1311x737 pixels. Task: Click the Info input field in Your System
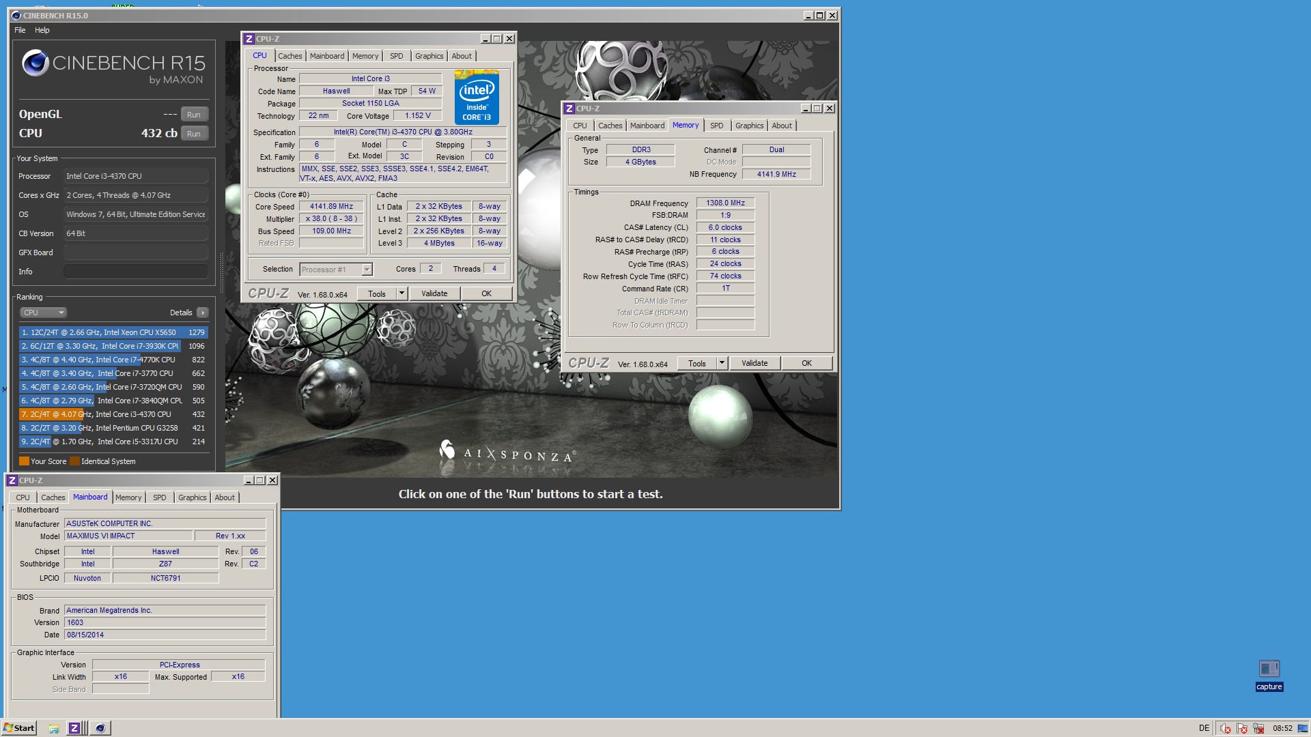tap(136, 272)
